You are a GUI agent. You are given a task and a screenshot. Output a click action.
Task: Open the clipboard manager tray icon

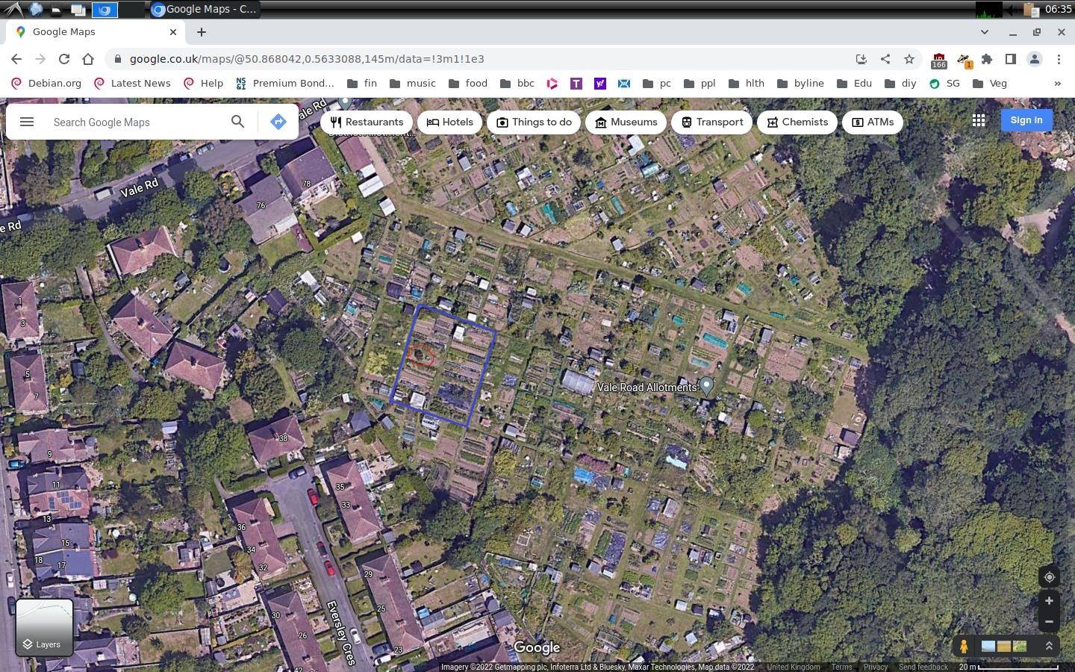coord(1031,9)
